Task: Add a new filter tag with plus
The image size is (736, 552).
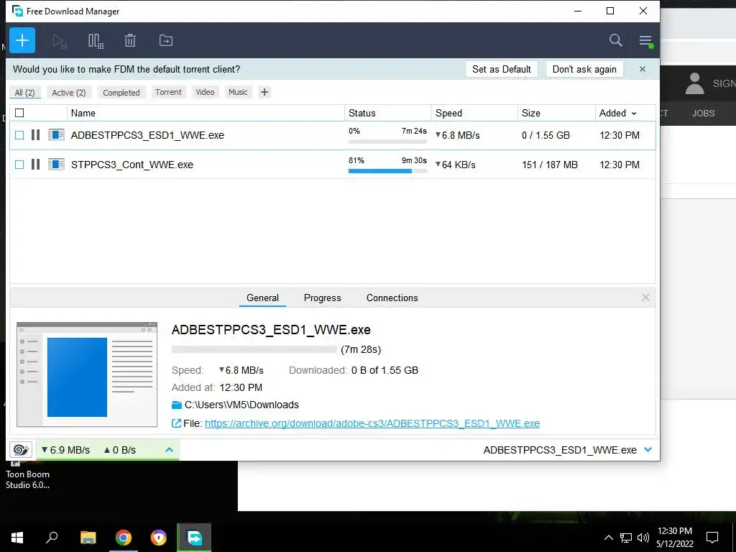Action: (264, 92)
